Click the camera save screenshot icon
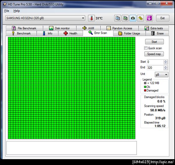 click(x=133, y=18)
